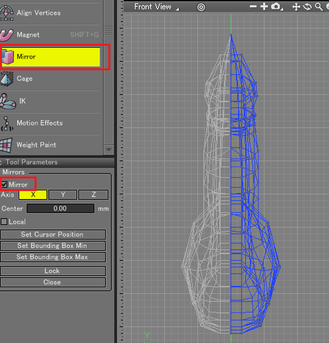Image resolution: width=329 pixels, height=343 pixels.
Task: Select the Weight Paint tool icon
Action: (x=6, y=145)
